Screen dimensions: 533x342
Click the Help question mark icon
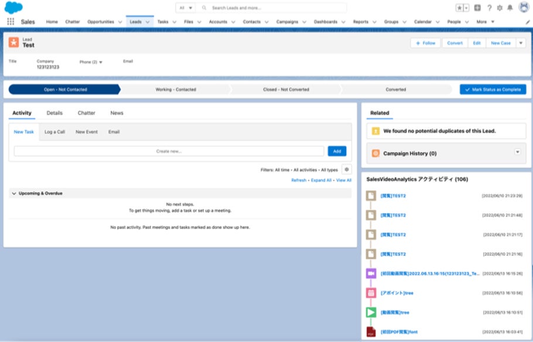489,8
